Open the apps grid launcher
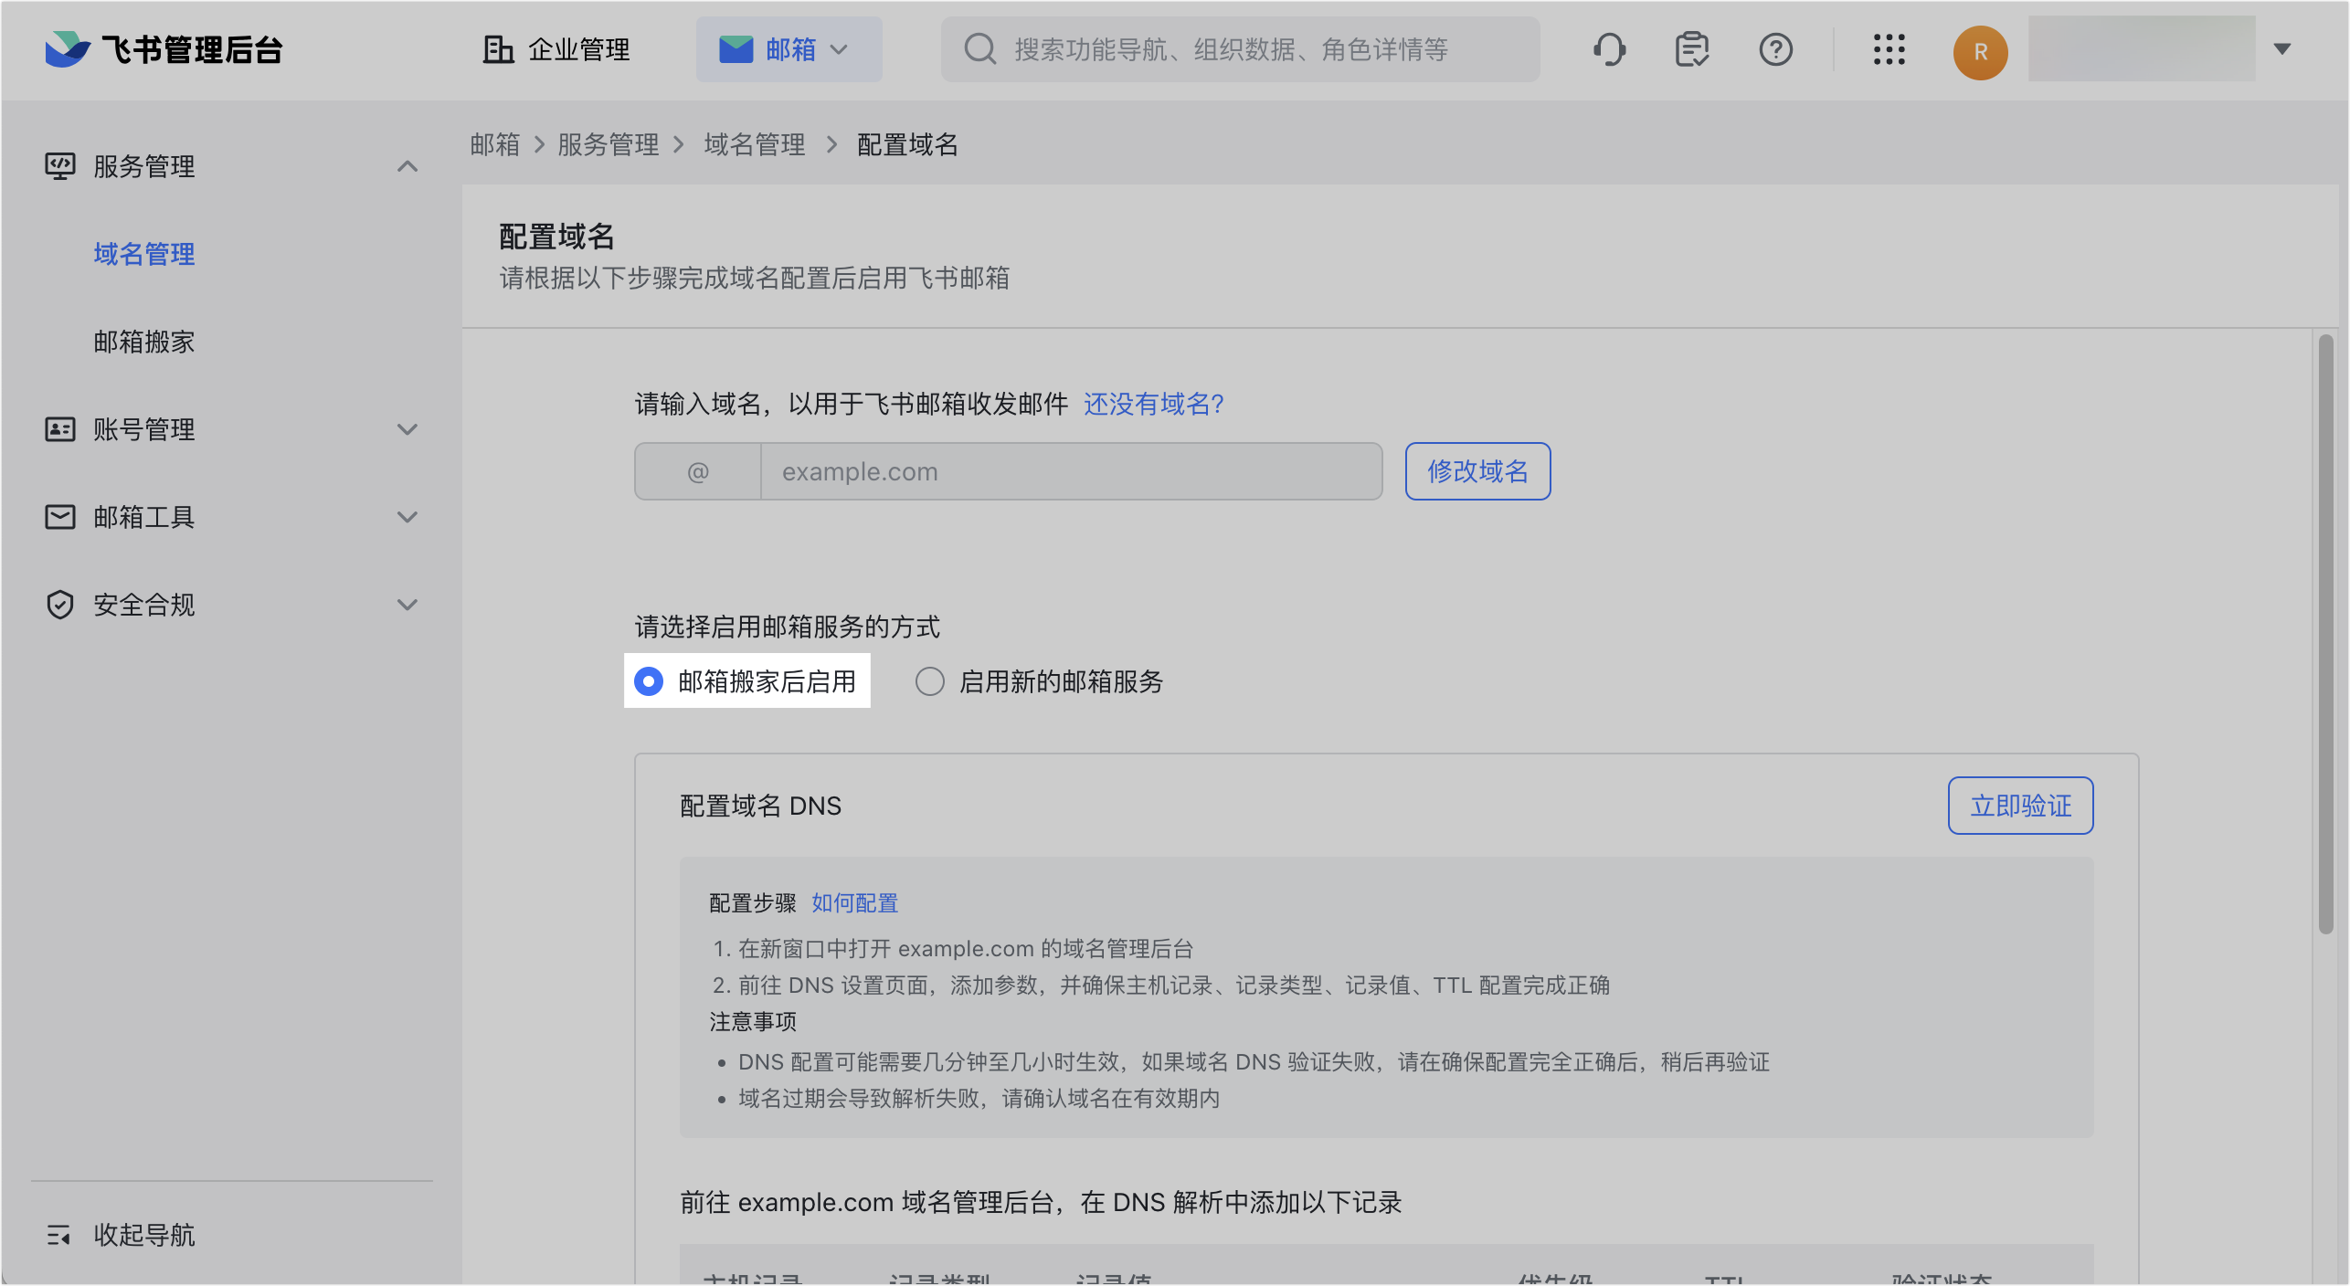 pyautogui.click(x=1889, y=49)
